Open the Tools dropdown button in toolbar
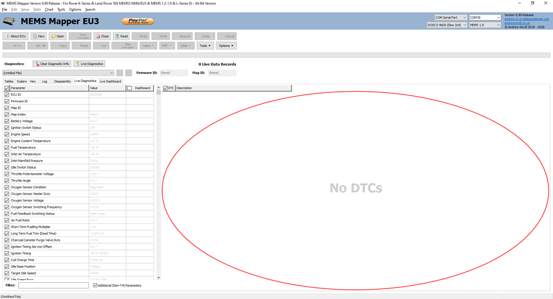The height and width of the screenshot is (299, 553). point(205,46)
